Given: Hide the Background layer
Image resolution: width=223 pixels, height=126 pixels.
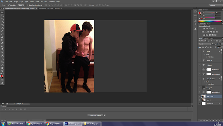Looking at the screenshot, I should [200, 104].
